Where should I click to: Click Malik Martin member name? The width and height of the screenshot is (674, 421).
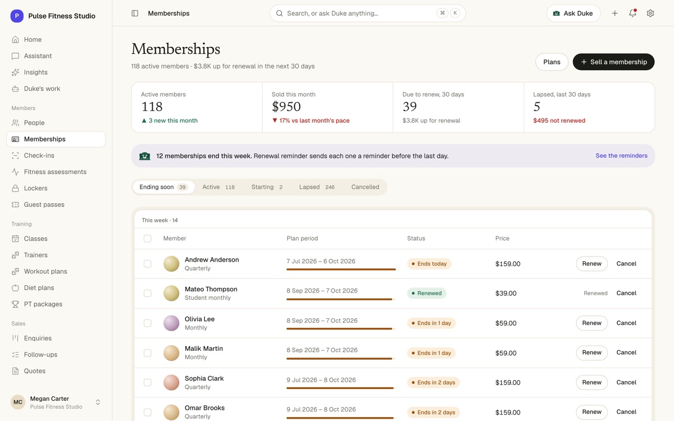[204, 349]
